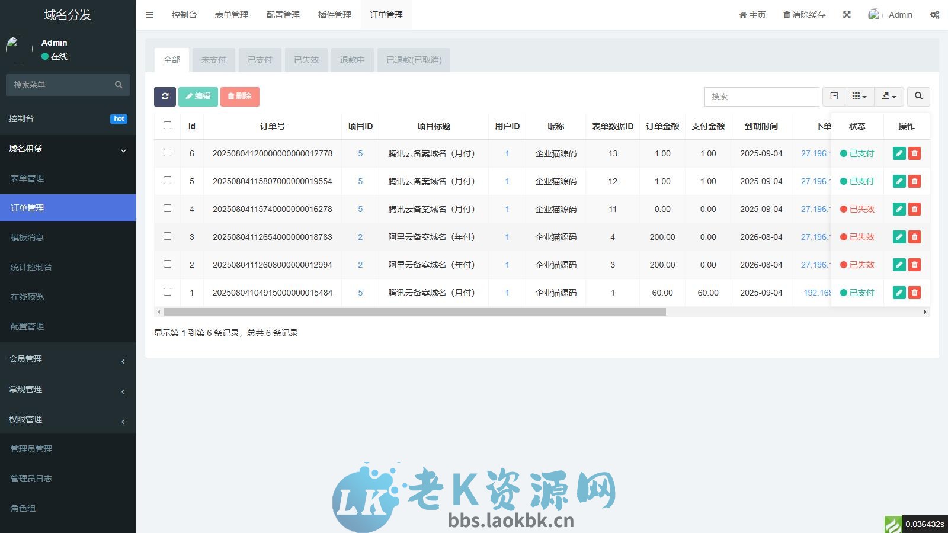Delete order 1 using its red trash icon
The width and height of the screenshot is (948, 533).
915,293
